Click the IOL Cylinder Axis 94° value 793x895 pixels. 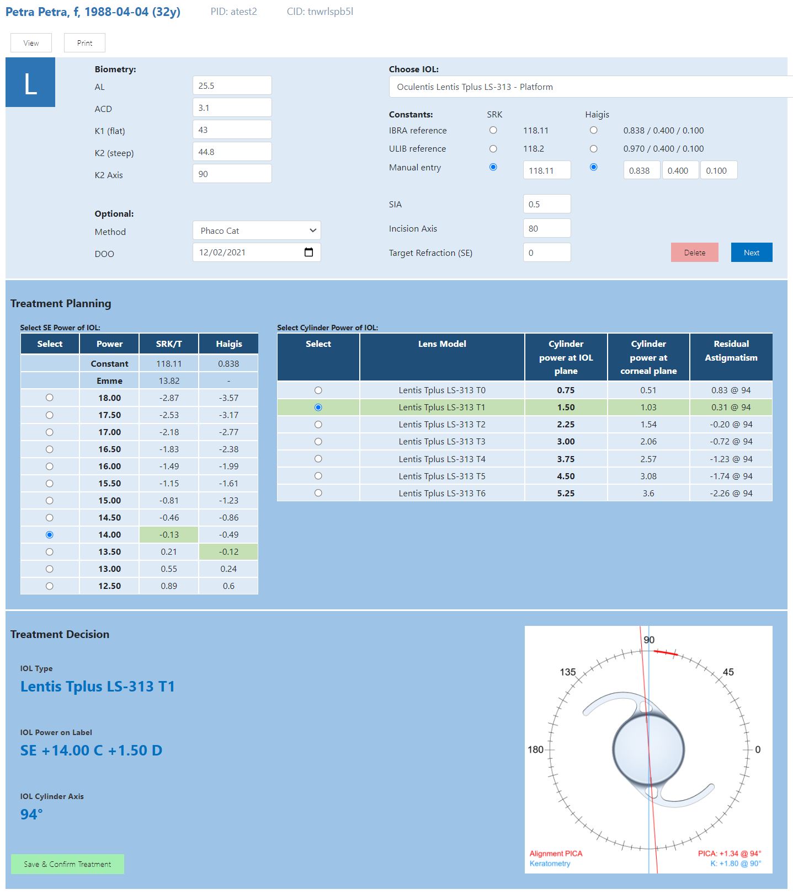[x=31, y=814]
